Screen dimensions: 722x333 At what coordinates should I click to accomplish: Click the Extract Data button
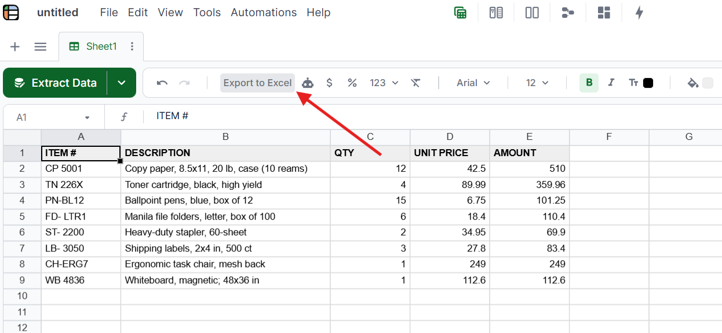[56, 83]
